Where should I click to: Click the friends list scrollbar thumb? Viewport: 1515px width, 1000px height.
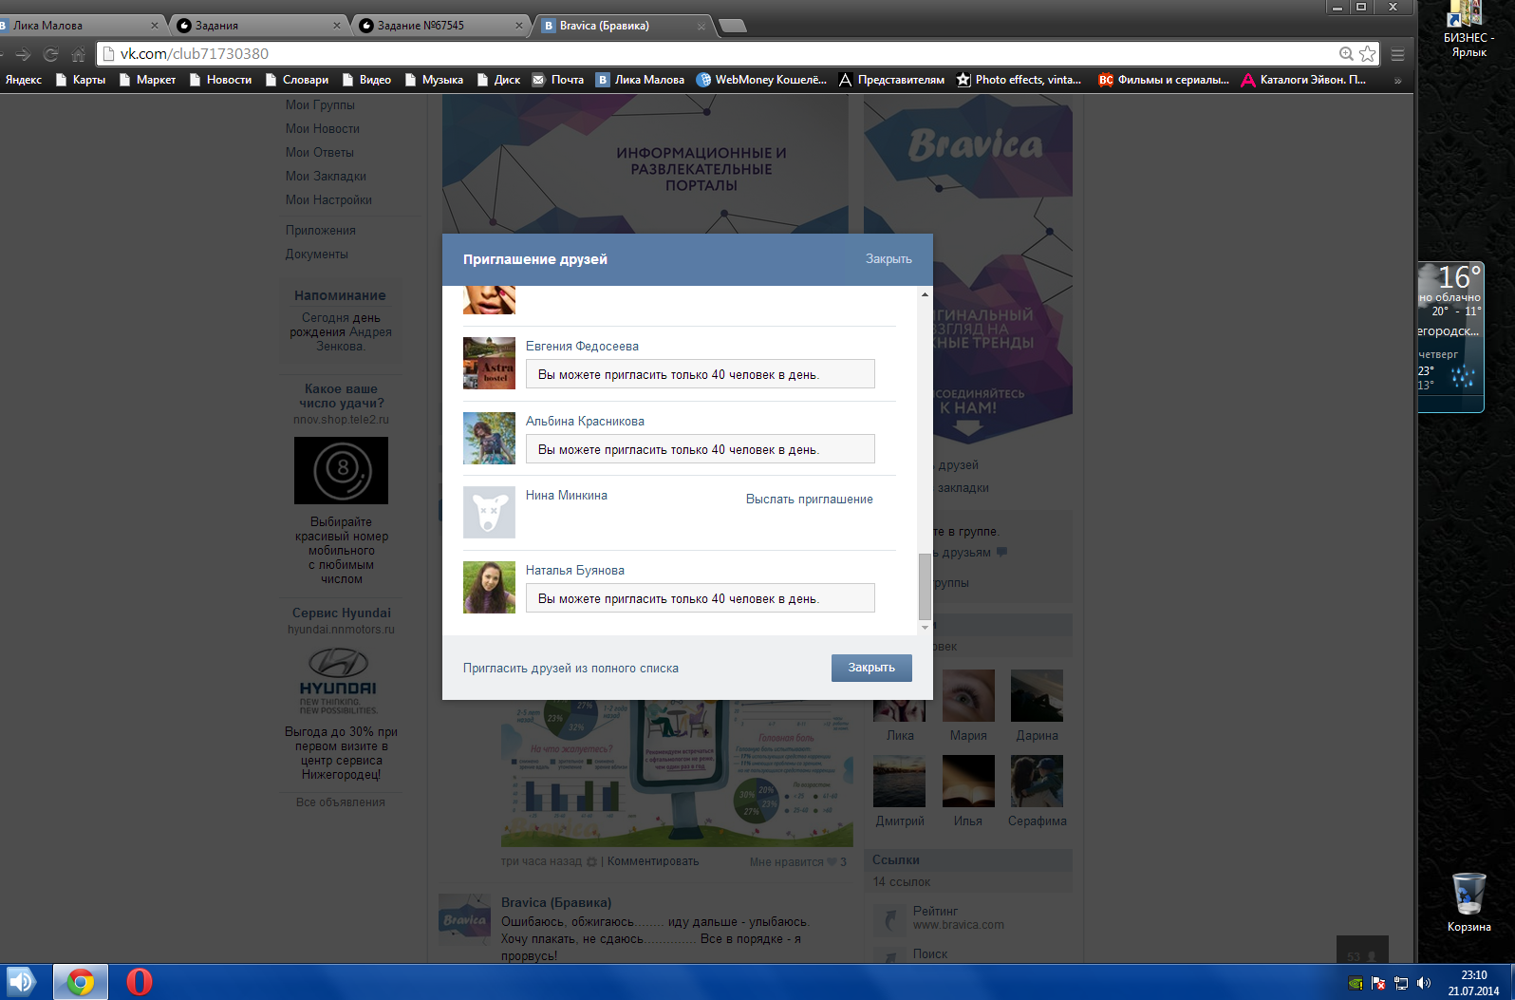coord(925,587)
